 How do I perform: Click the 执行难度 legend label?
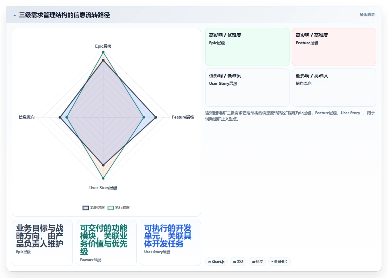122,208
